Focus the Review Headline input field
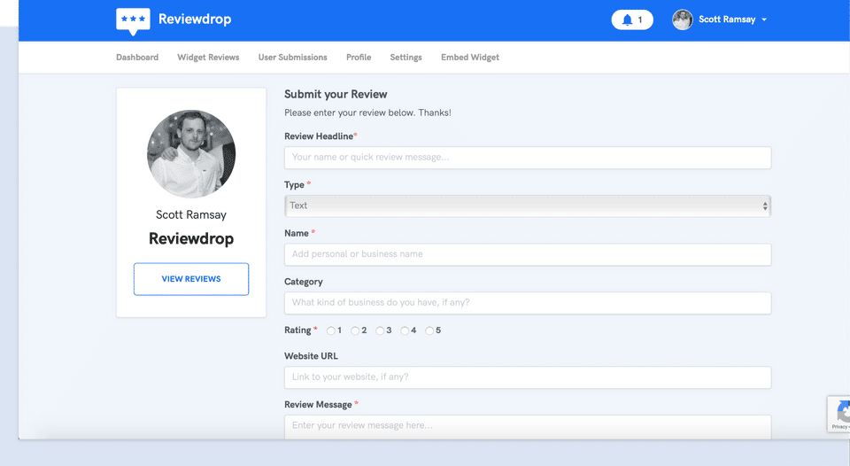Viewport: 850px width, 466px height. (x=527, y=158)
